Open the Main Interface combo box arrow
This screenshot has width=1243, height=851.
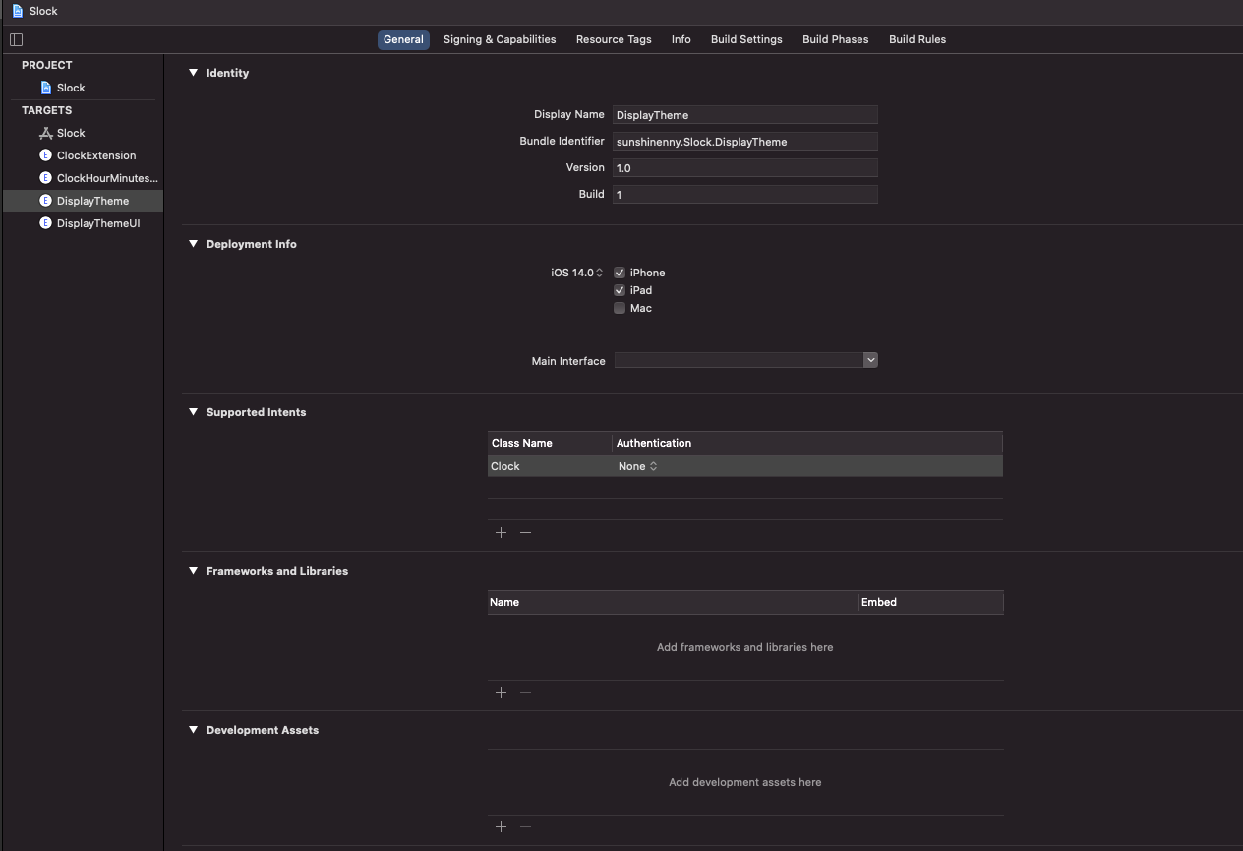[x=870, y=360]
